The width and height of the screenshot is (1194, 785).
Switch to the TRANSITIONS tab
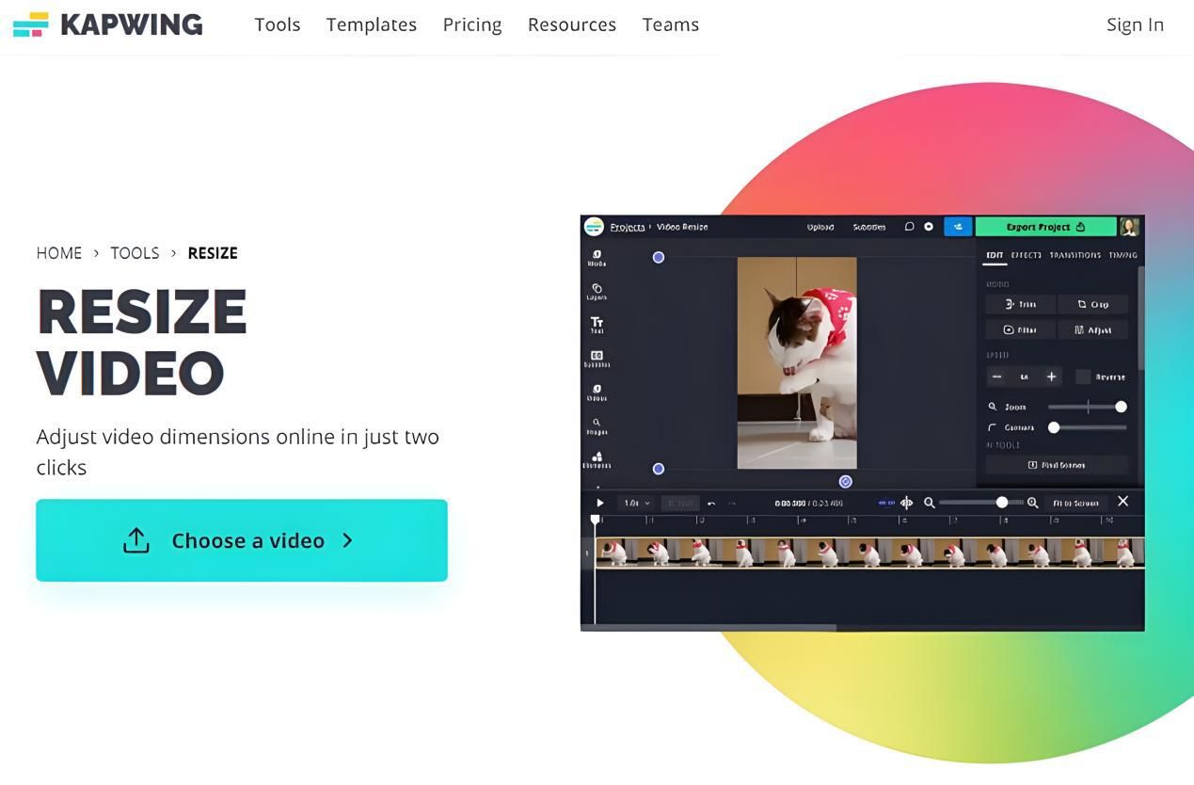coord(1075,255)
